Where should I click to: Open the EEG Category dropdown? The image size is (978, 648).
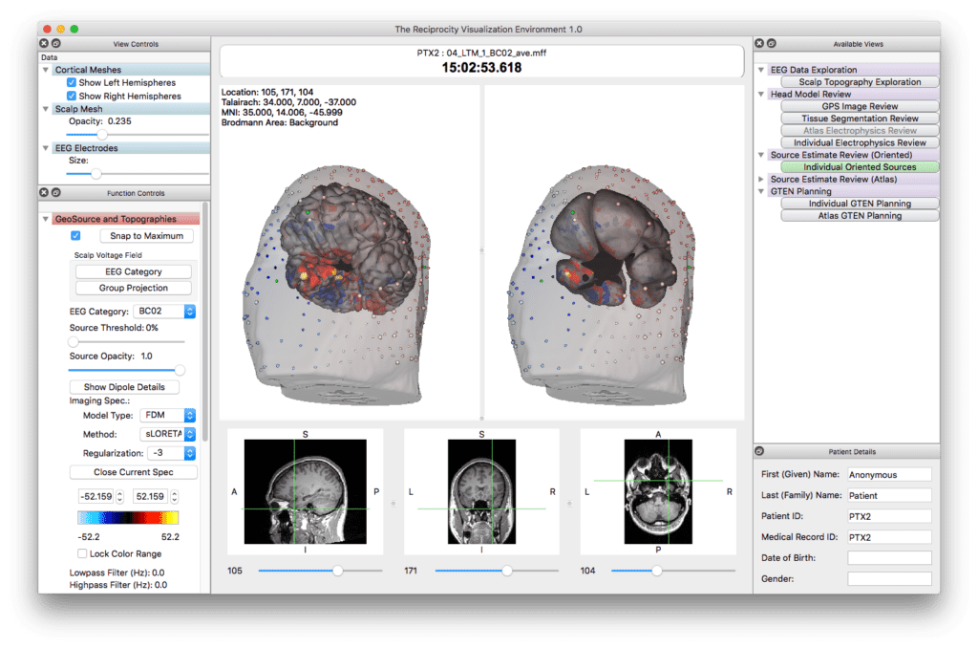pyautogui.click(x=163, y=311)
